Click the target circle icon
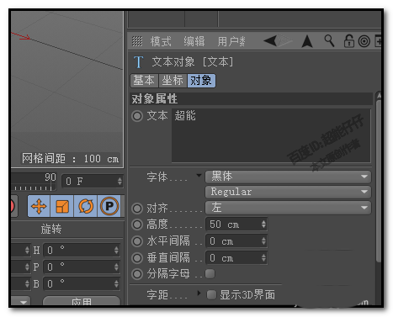Viewport: 393px width, 317px height. pyautogui.click(x=364, y=41)
